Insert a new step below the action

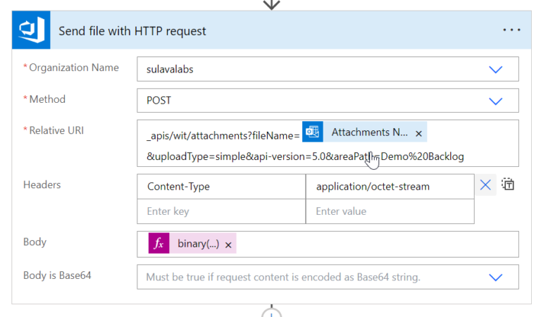(x=271, y=313)
